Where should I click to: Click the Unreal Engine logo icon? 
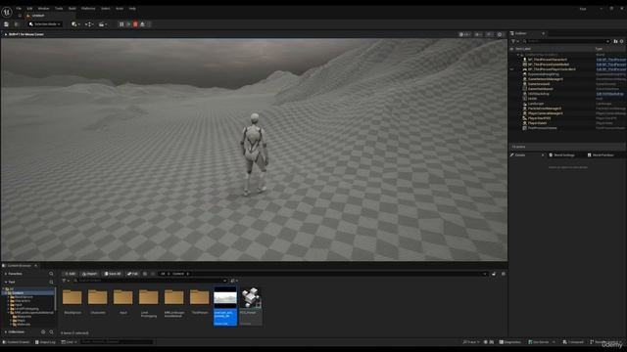click(7, 13)
